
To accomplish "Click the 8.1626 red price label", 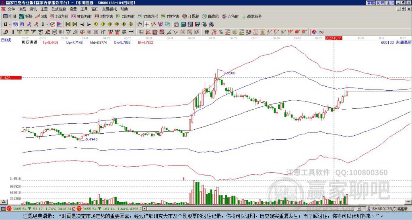I will point(11,78).
